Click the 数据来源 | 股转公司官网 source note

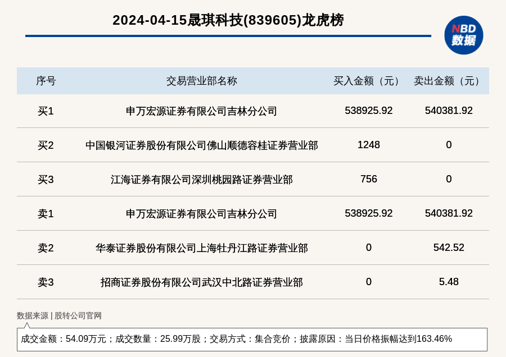click(x=59, y=316)
